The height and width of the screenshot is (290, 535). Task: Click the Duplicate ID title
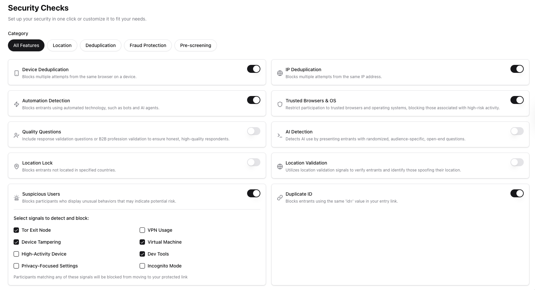(299, 194)
